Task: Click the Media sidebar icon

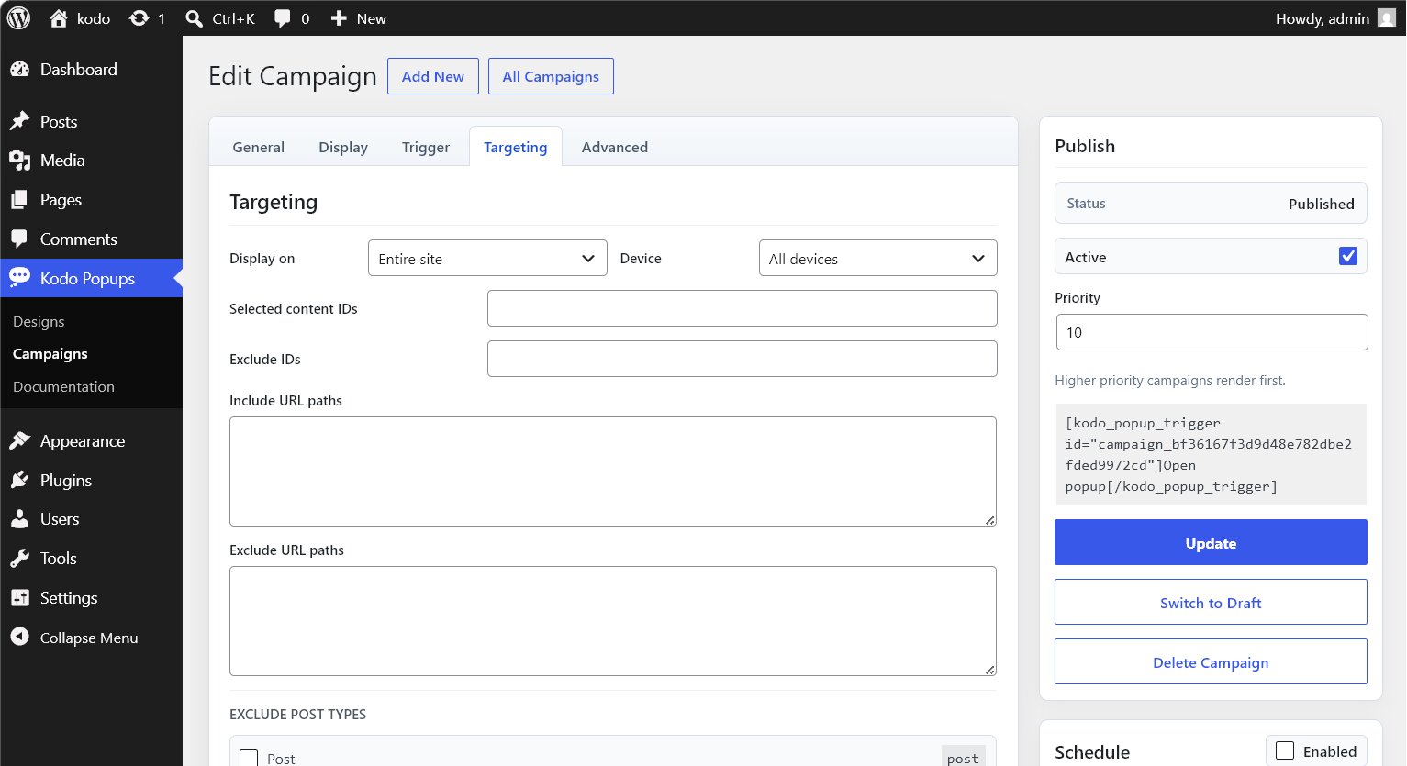Action: coord(20,161)
